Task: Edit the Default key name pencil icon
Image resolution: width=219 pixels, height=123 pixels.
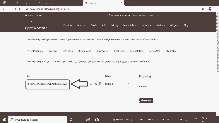Action: 128,84
